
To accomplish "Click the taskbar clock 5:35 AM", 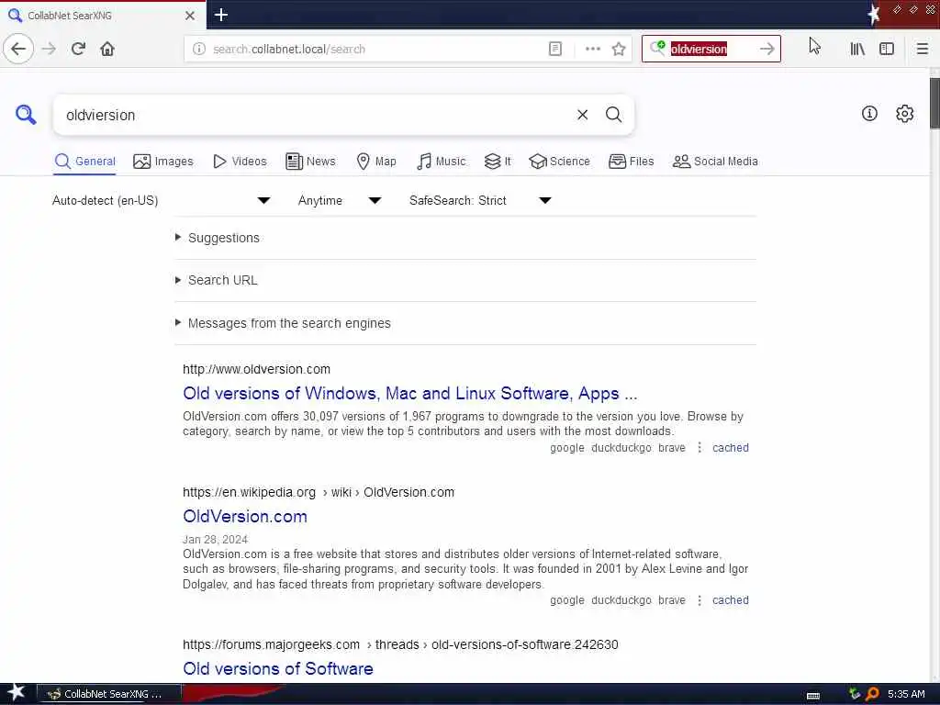I will point(906,694).
